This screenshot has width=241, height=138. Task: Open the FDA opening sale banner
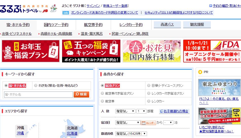(212, 51)
